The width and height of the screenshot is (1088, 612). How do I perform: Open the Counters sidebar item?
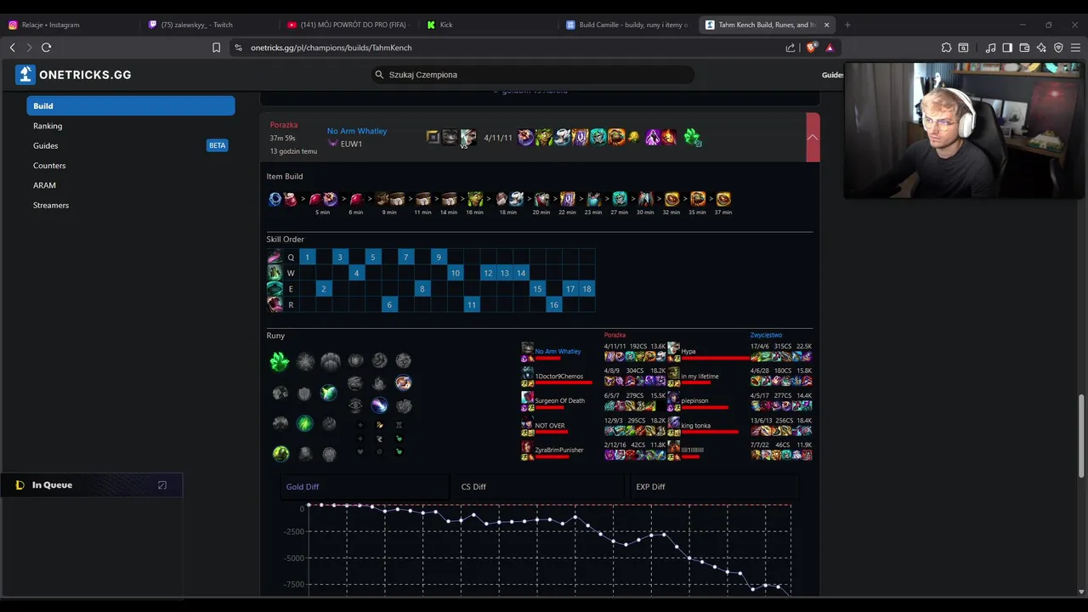[49, 165]
